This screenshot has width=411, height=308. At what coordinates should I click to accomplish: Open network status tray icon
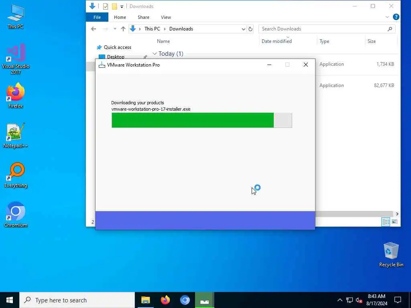click(350, 300)
